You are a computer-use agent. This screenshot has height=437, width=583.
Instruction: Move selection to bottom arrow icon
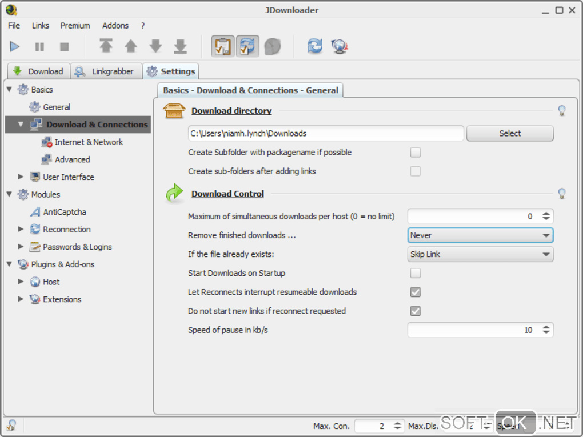pos(181,46)
